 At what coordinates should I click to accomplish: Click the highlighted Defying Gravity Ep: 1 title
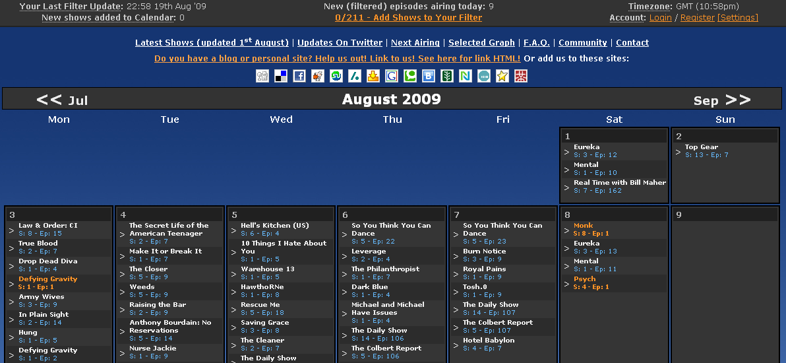[48, 279]
